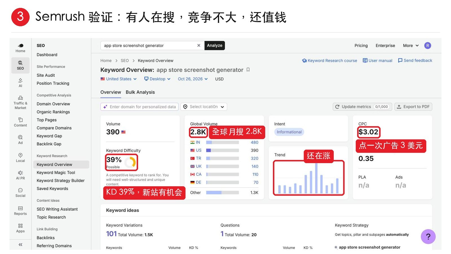Open the Social section icon

tap(20, 192)
